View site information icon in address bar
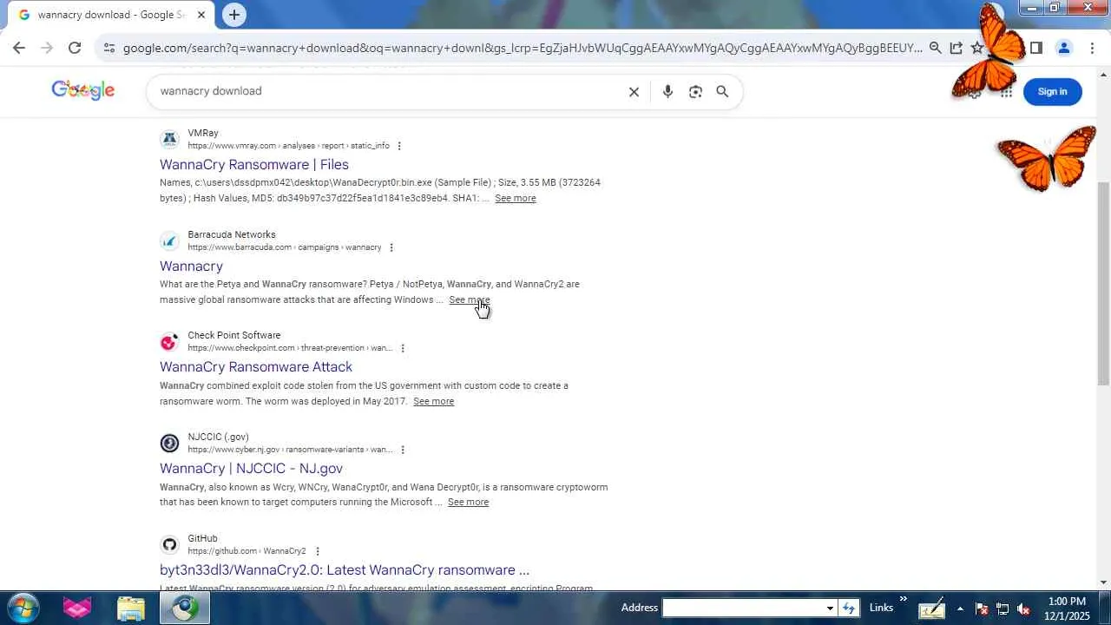The image size is (1111, 625). (108, 49)
